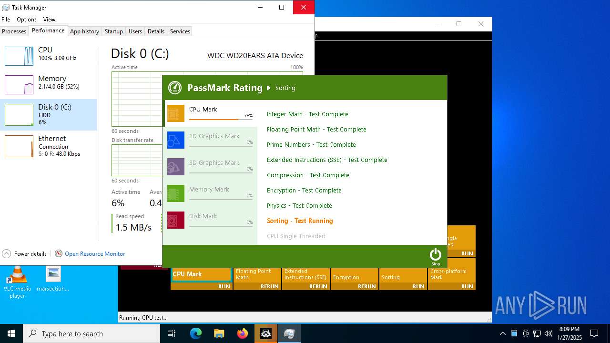610x343 pixels.
Task: Run the CPU Mark test
Action: 224,286
